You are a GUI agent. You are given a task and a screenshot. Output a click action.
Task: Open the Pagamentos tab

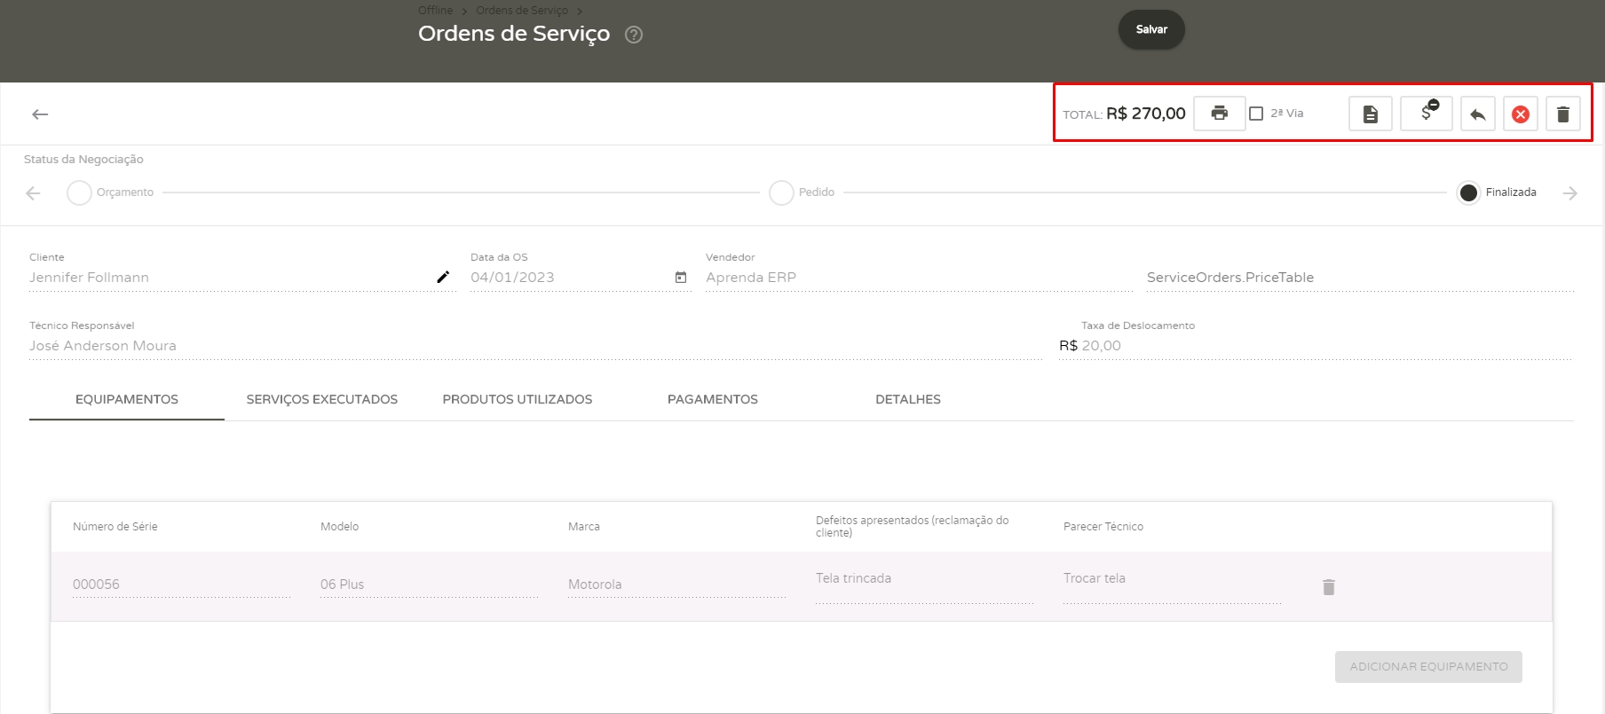point(712,399)
